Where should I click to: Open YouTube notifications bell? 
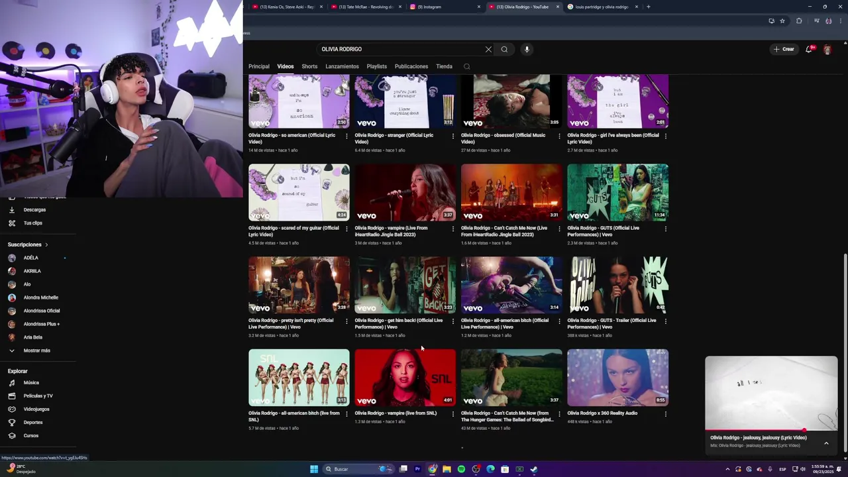pos(810,49)
